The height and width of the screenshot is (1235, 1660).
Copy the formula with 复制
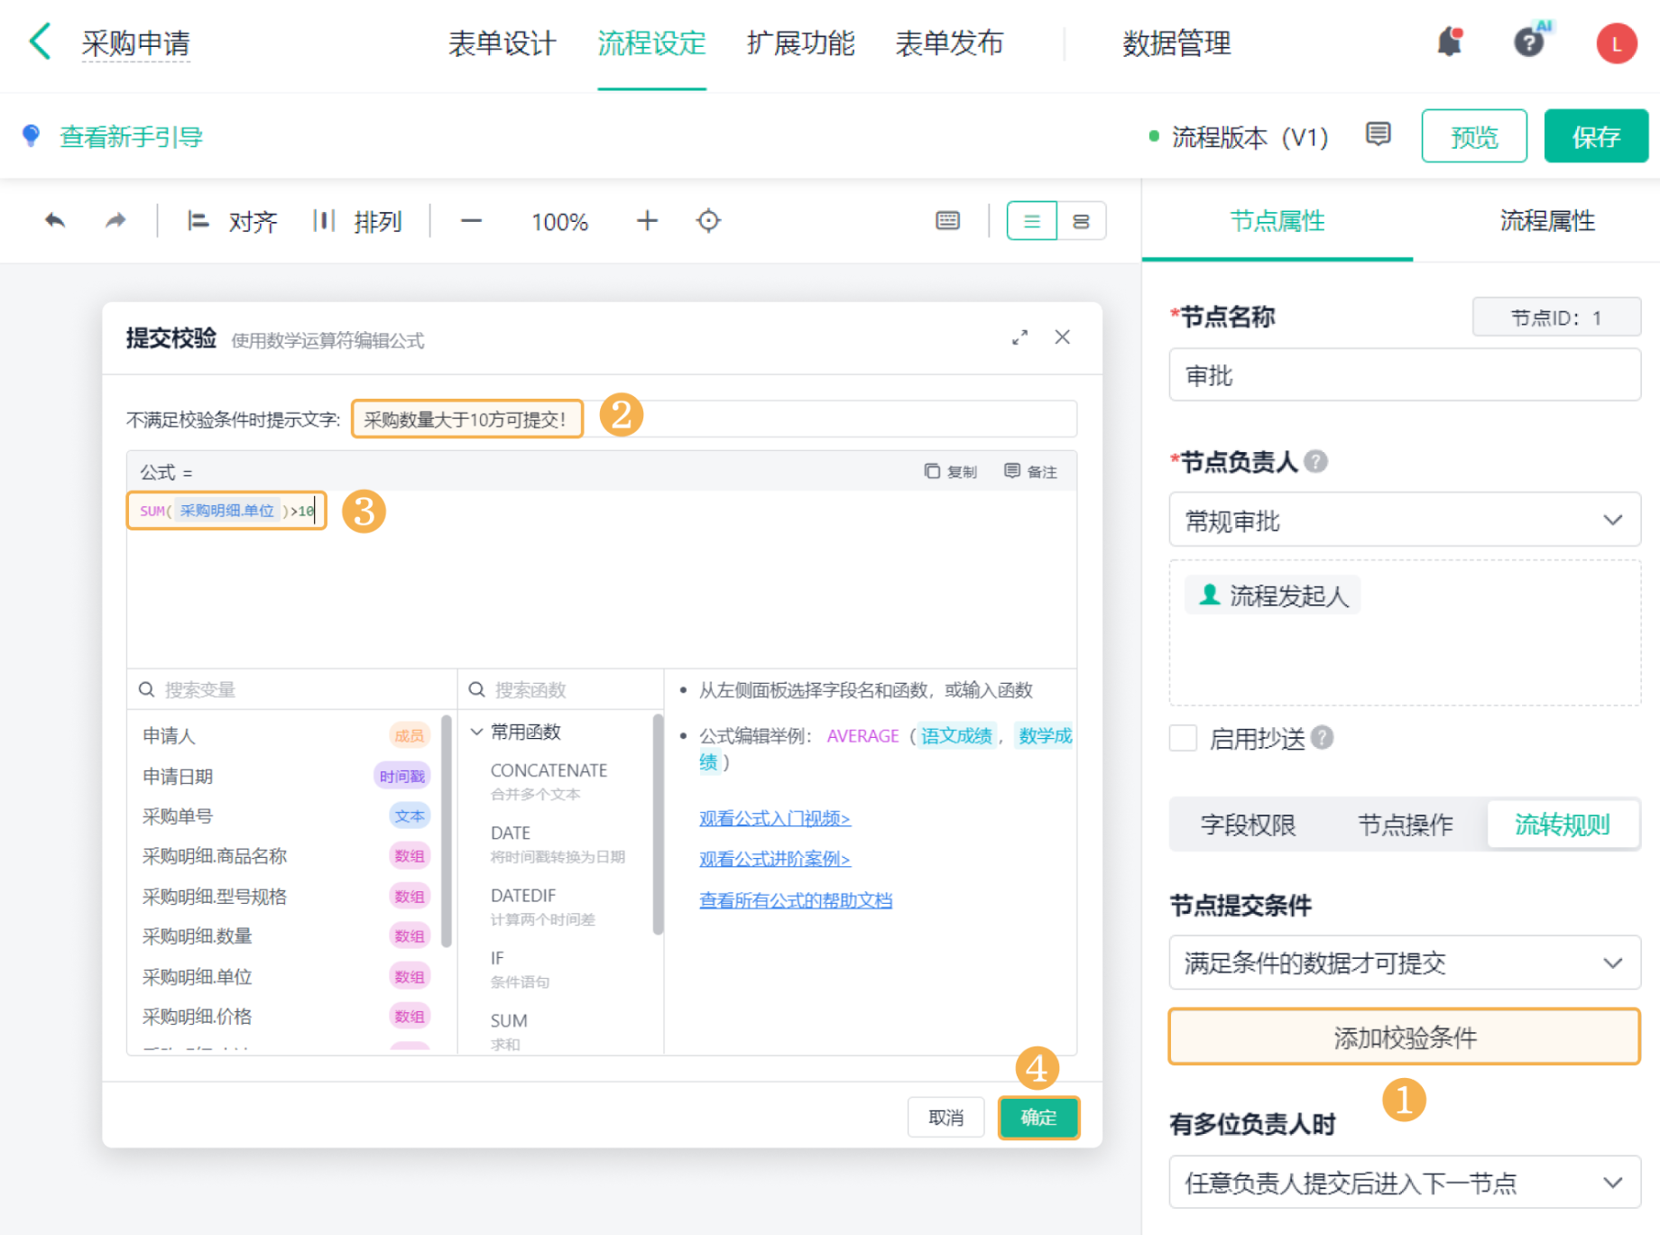[x=951, y=472]
